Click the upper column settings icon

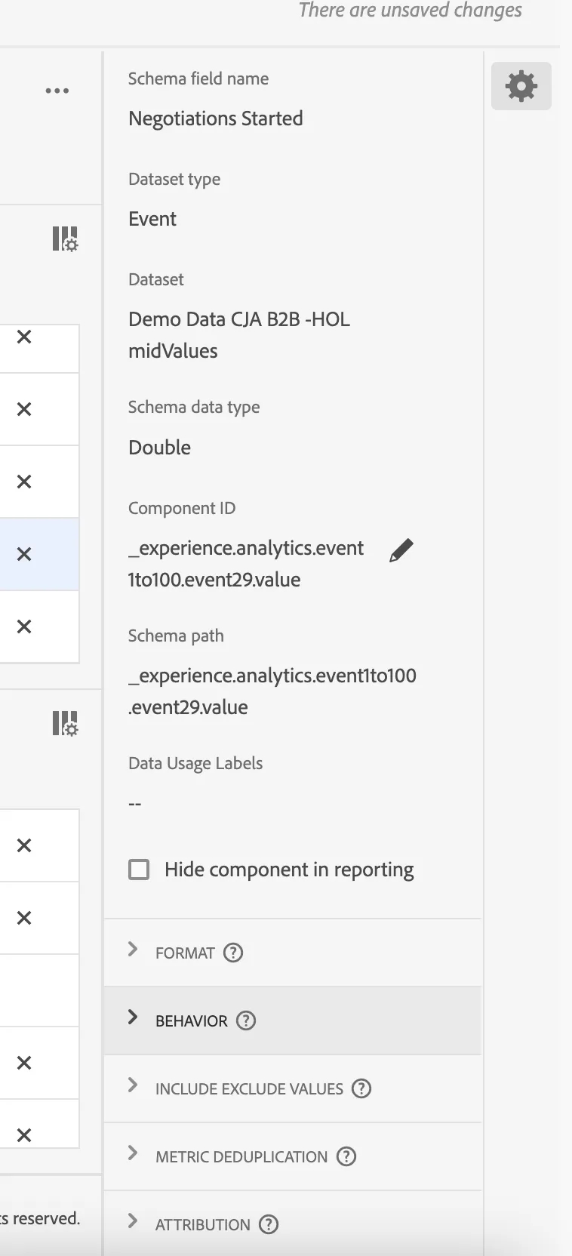coord(65,239)
